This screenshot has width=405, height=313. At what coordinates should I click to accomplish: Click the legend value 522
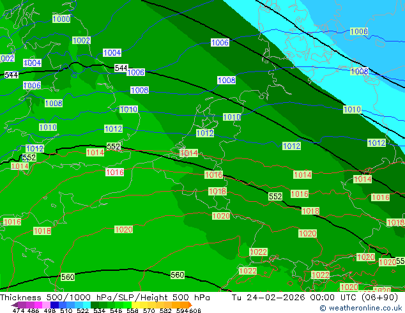click(82, 310)
